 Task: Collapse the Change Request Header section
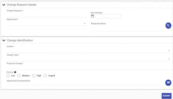click(x=4, y=5)
